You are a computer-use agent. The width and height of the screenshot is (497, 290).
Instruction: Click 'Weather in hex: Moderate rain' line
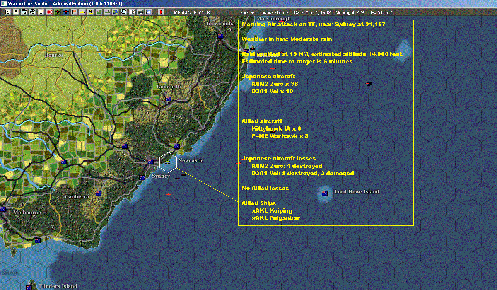287,39
